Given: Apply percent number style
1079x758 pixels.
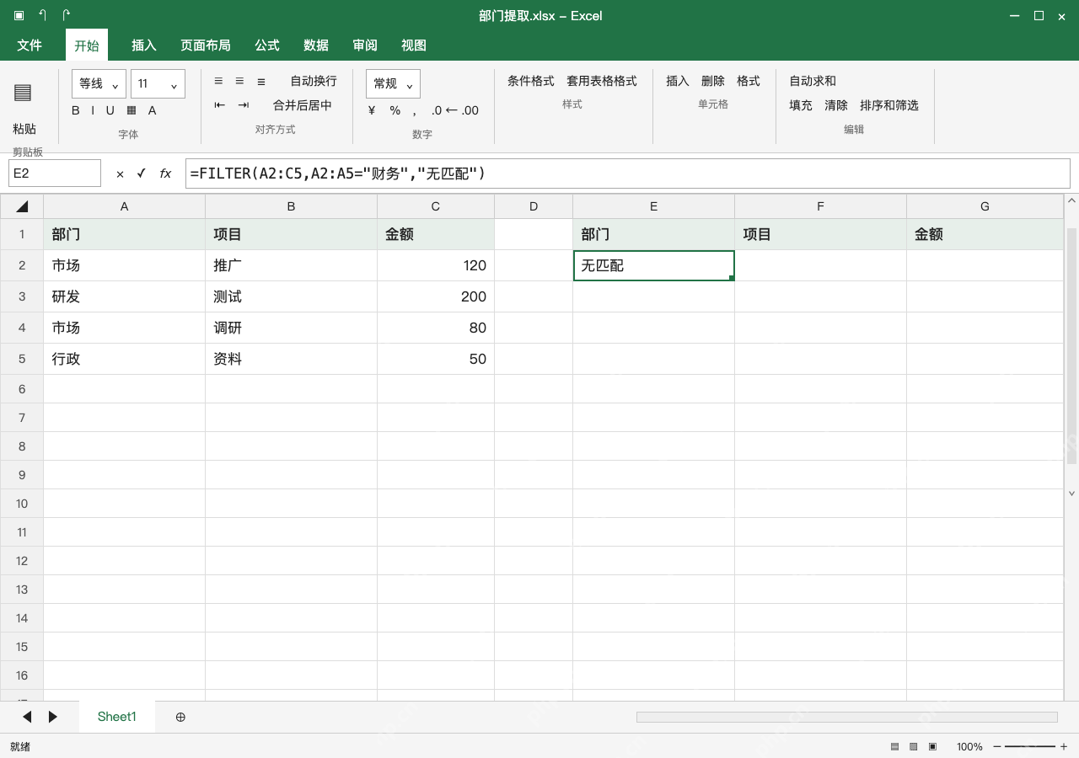Looking at the screenshot, I should [x=395, y=110].
